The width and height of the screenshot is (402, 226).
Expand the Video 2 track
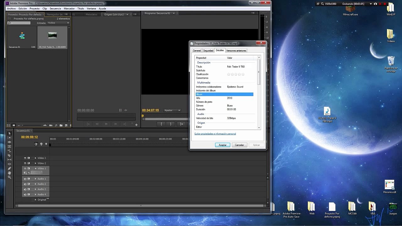(35, 163)
